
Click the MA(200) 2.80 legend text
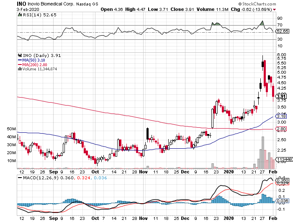pos(35,65)
